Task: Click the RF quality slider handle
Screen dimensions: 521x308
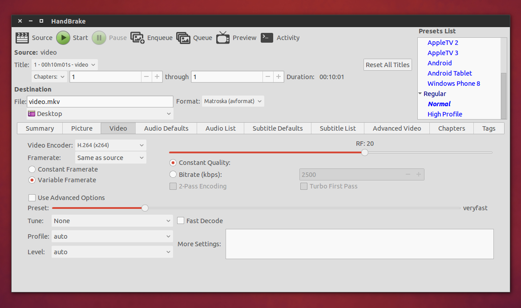Action: (364, 152)
